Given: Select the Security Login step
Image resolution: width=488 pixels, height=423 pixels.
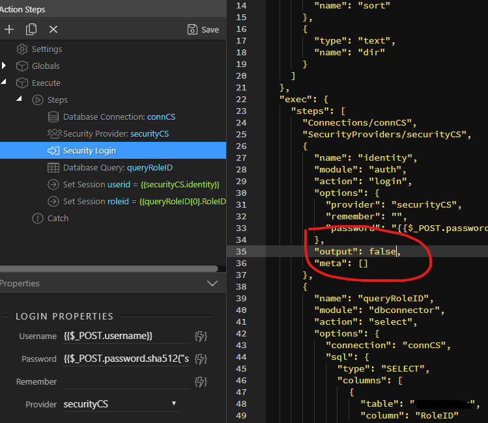Looking at the screenshot, I should click(x=113, y=151).
